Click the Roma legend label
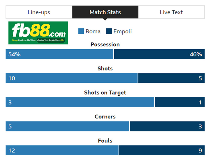The height and width of the screenshot is (162, 211). click(x=93, y=31)
